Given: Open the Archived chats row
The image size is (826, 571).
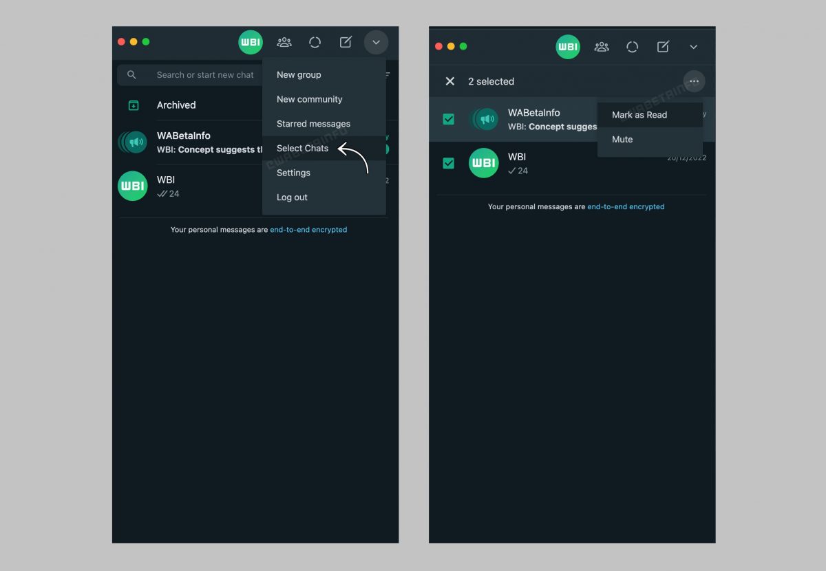Looking at the screenshot, I should [x=176, y=105].
